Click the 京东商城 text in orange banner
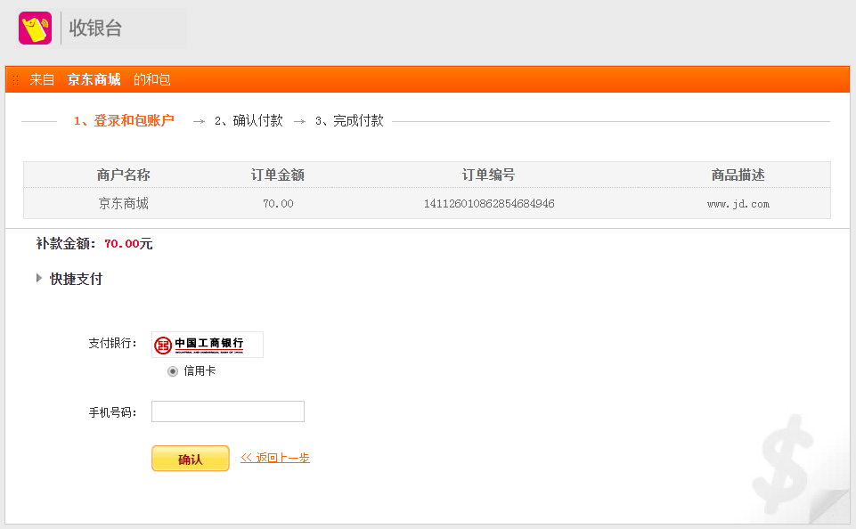The width and height of the screenshot is (856, 529). click(x=94, y=79)
